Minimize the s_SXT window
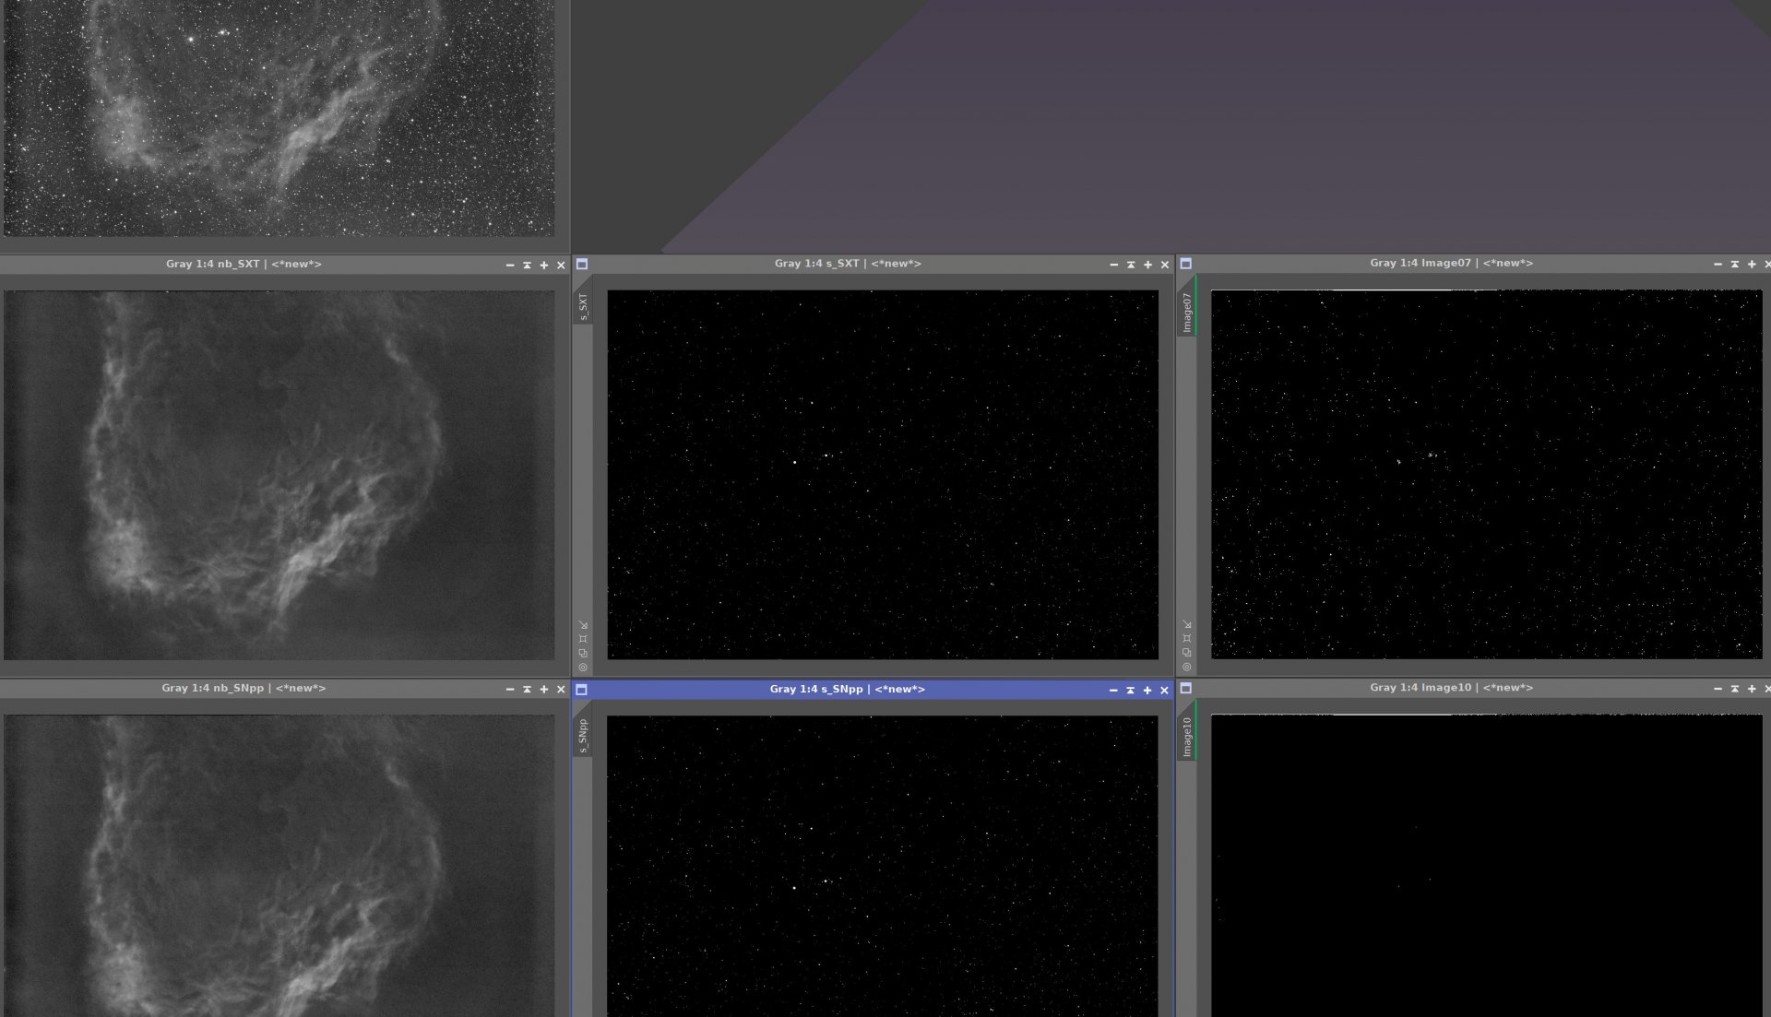Image resolution: width=1771 pixels, height=1017 pixels. click(1114, 265)
